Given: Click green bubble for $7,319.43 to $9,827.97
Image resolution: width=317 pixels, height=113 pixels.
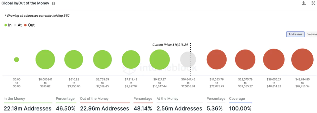Looking at the screenshot, I should [x=131, y=60].
